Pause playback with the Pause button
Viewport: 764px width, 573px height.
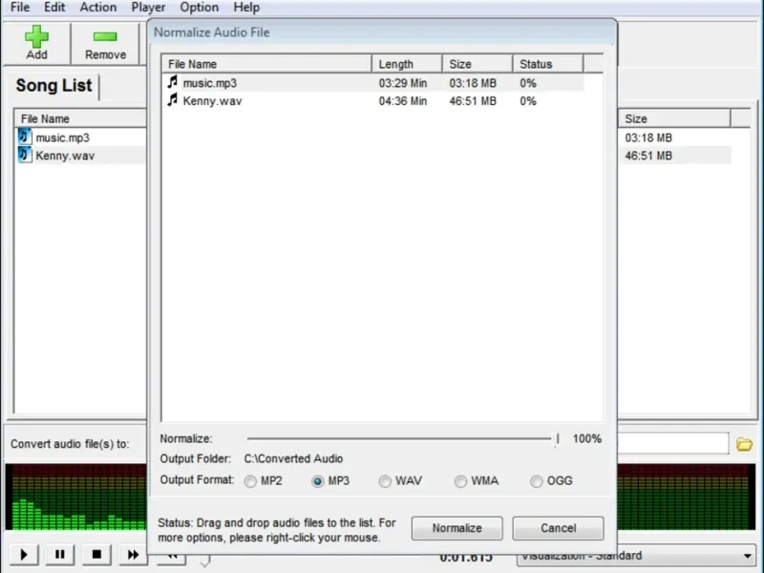point(60,555)
